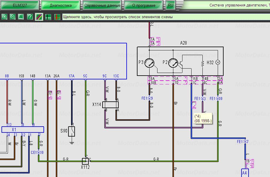Toggle the red and yellow wire highlight icon

click(x=57, y=17)
